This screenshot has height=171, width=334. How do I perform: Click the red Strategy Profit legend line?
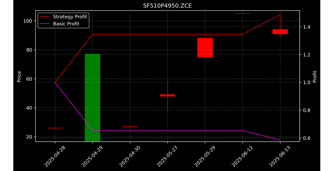tap(44, 17)
